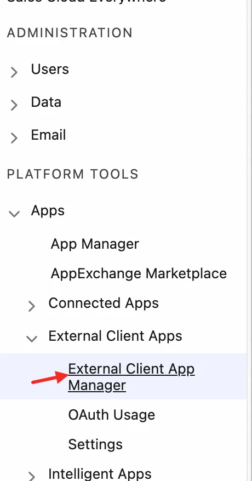The image size is (252, 481).
Task: Expand the Connected Apps chevron
Action: pos(32,306)
